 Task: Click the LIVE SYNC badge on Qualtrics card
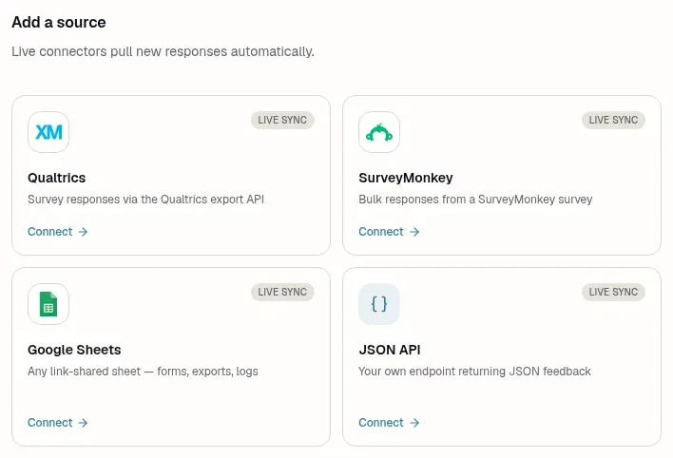282,120
